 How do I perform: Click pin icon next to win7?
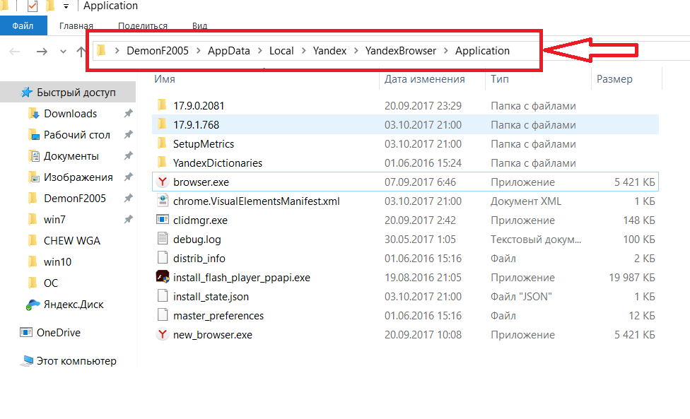(x=128, y=220)
